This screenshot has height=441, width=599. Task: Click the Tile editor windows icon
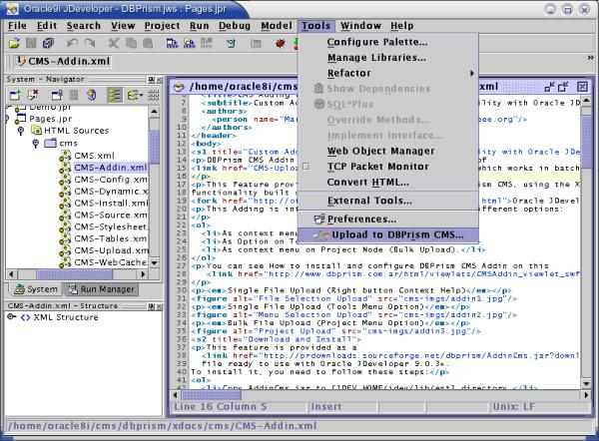[x=549, y=87]
